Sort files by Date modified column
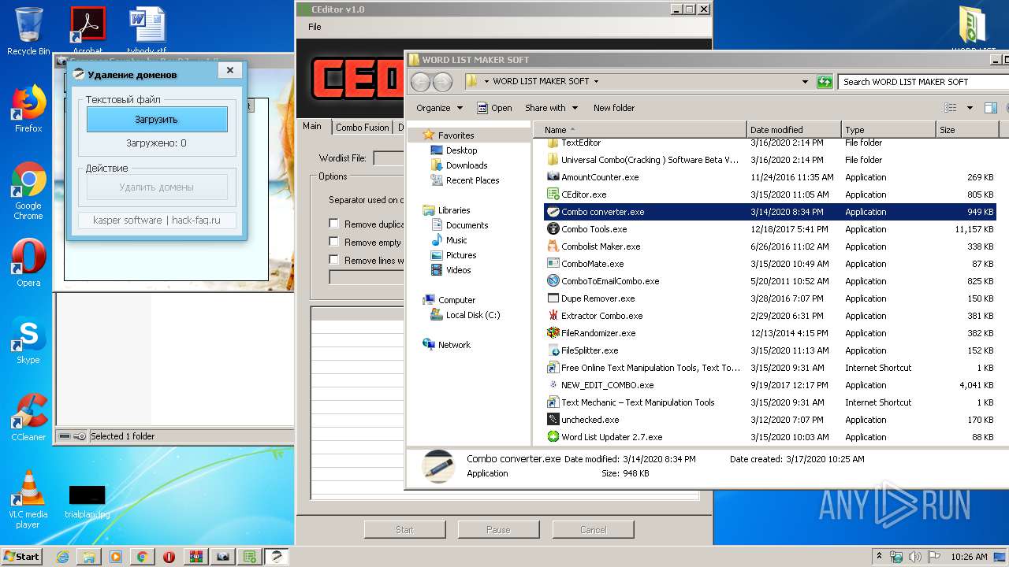Image resolution: width=1009 pixels, height=567 pixels. (794, 130)
